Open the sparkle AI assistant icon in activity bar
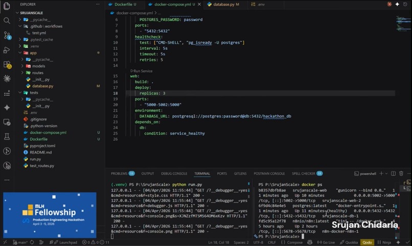This screenshot has width=412, height=246. click(x=7, y=108)
